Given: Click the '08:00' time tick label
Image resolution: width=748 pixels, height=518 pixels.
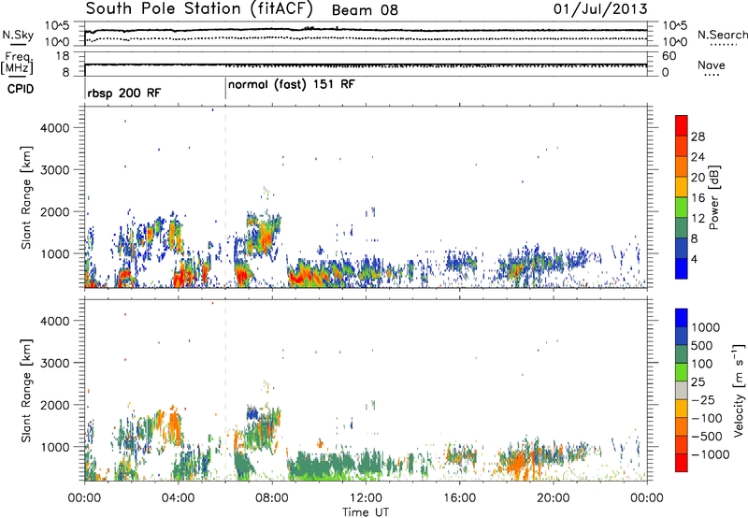Looking at the screenshot, I should [272, 498].
